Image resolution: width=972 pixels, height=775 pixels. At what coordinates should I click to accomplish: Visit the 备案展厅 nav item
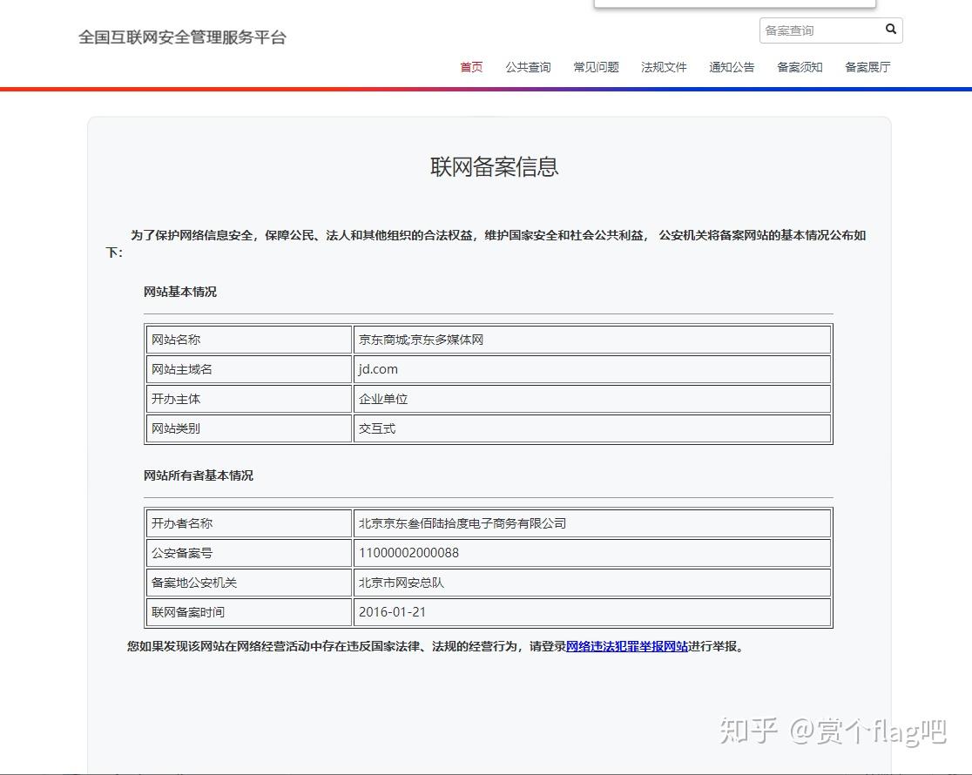867,67
